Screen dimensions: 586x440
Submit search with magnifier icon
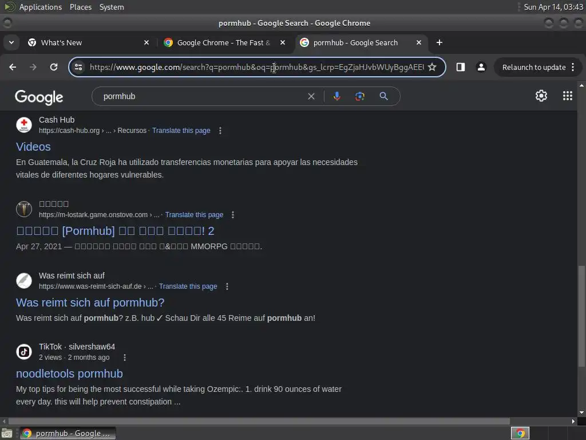click(383, 96)
